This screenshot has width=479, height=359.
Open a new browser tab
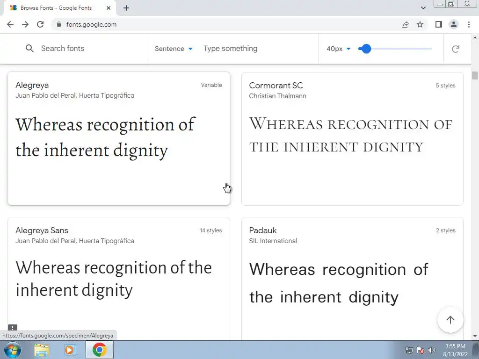[x=126, y=8]
